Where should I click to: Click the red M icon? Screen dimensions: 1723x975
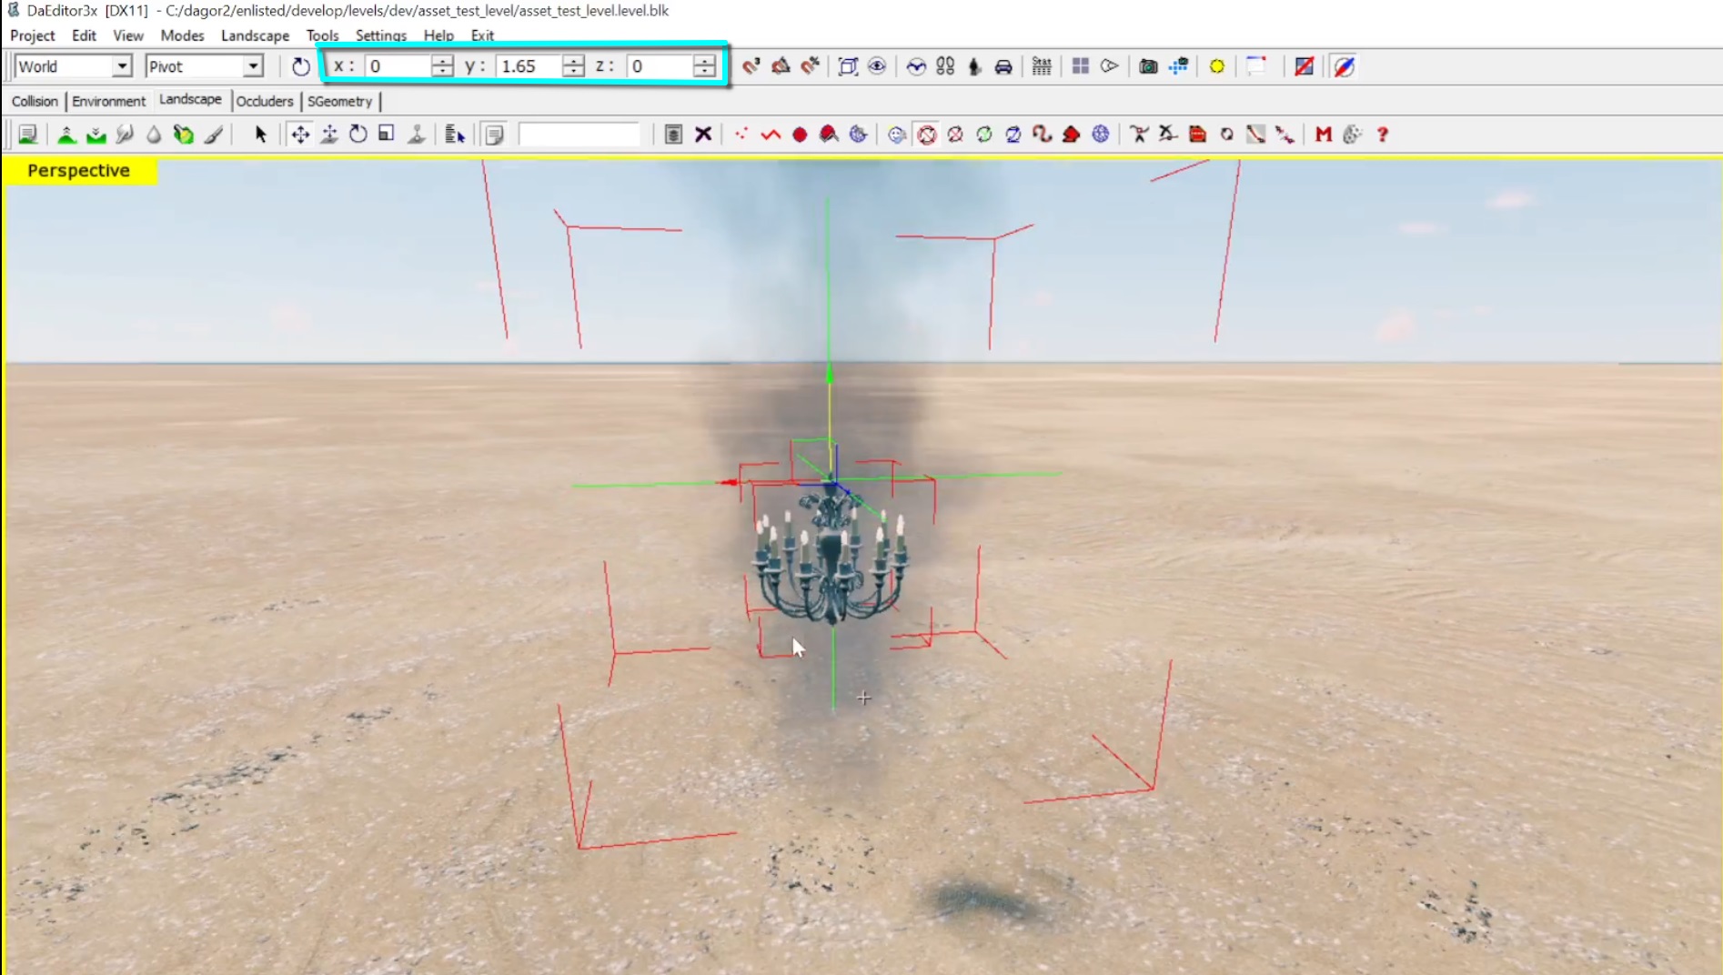click(1323, 135)
